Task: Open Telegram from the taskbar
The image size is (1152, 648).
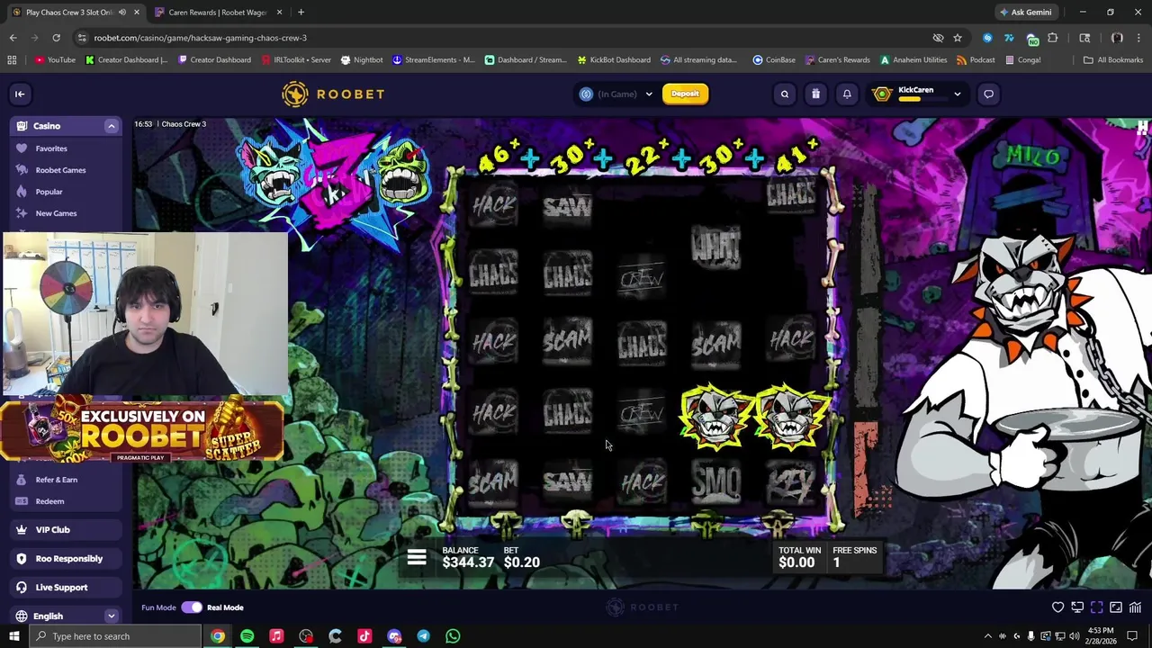Action: [423, 636]
